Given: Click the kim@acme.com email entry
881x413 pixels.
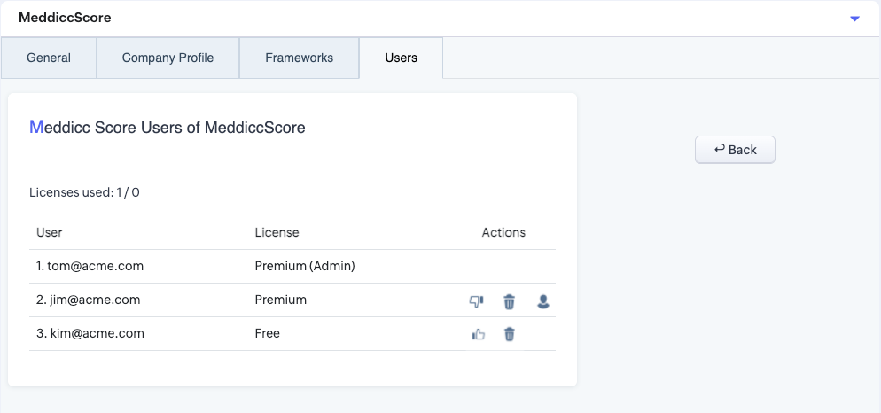Looking at the screenshot, I should 90,333.
